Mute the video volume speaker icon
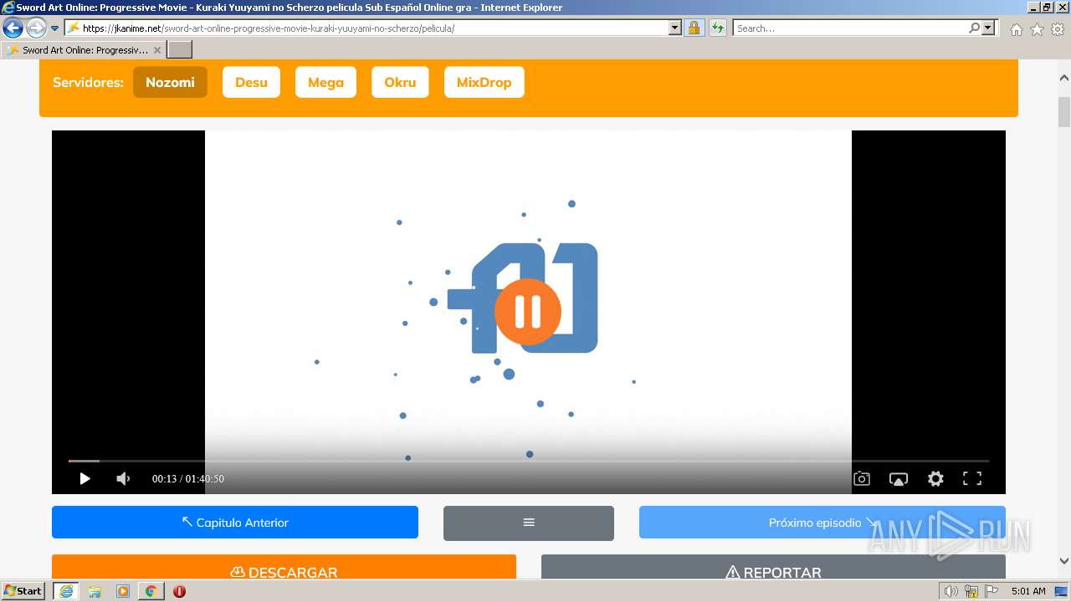Screen dimensions: 1071x602 tap(123, 479)
